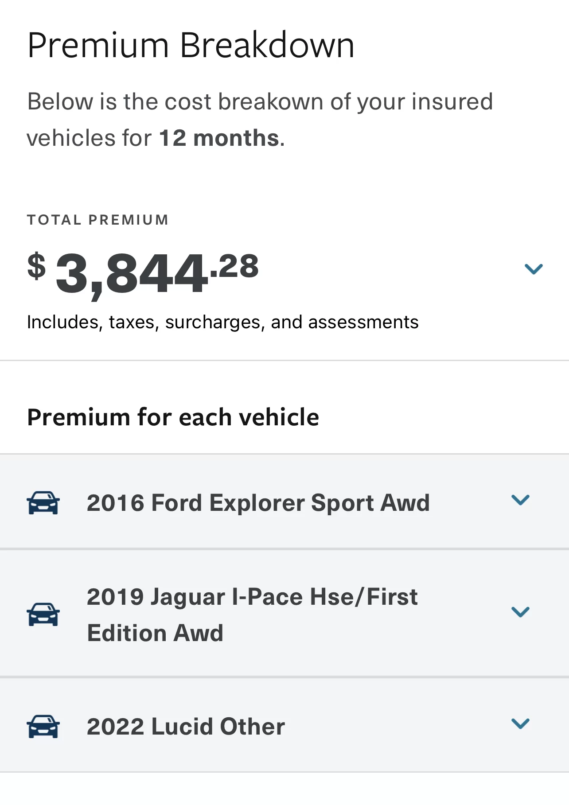Tap the dollar sign before the premium

pyautogui.click(x=36, y=266)
